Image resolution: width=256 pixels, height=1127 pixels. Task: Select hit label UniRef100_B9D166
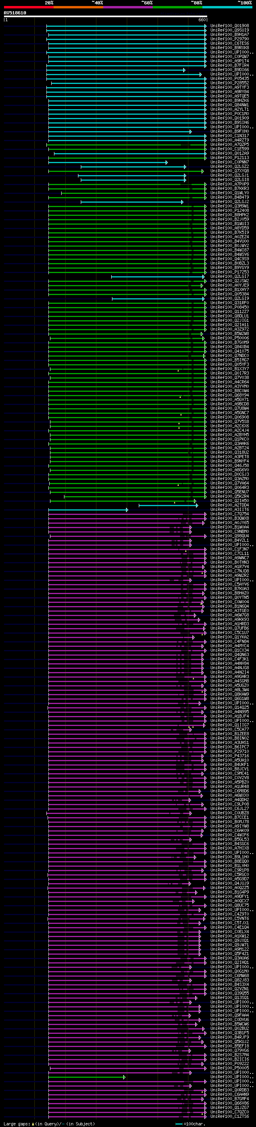(x=229, y=70)
